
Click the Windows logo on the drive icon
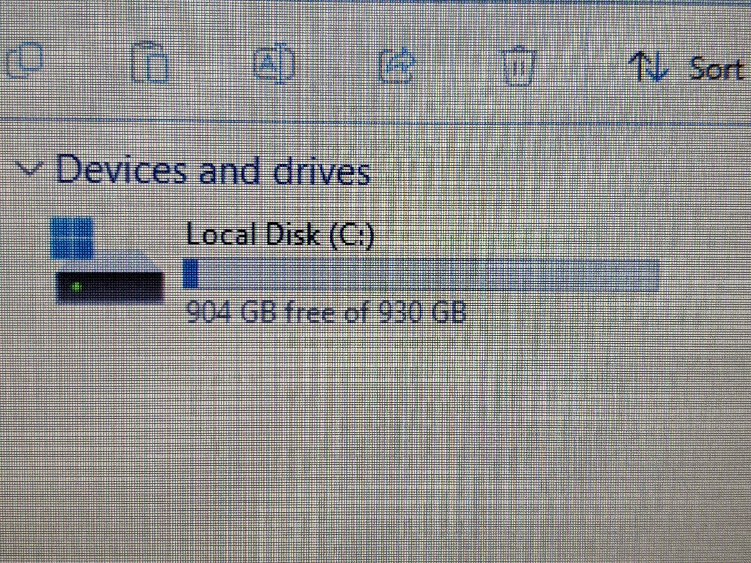pos(71,238)
